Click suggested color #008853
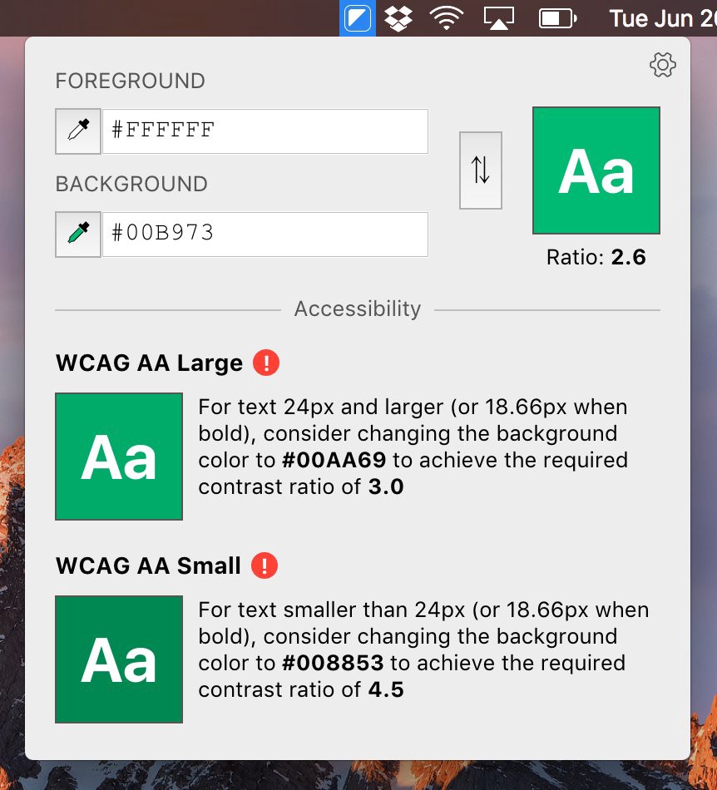Image resolution: width=717 pixels, height=790 pixels. point(333,664)
